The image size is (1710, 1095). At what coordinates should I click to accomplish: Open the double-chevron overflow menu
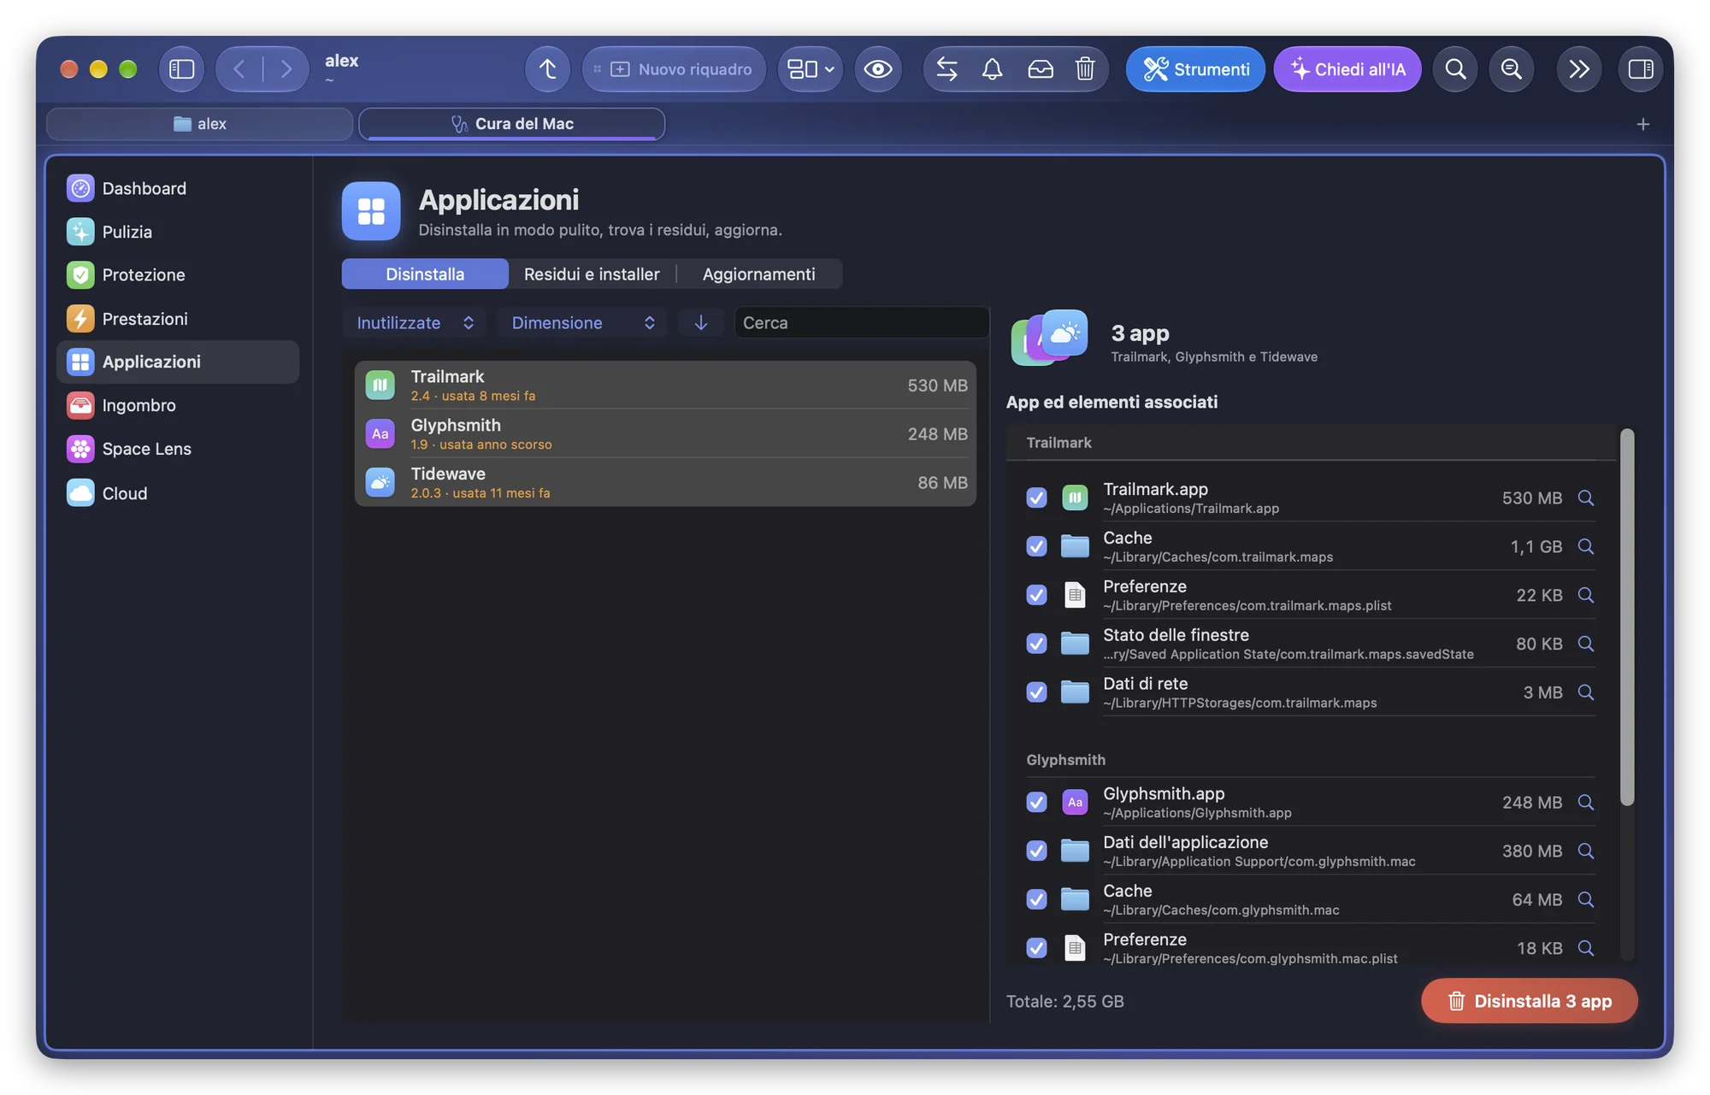pos(1578,69)
